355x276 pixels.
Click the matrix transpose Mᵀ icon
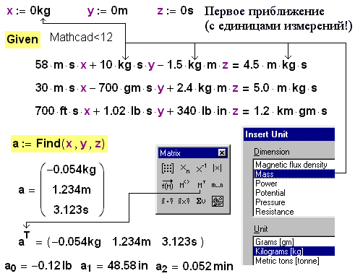[201, 185]
